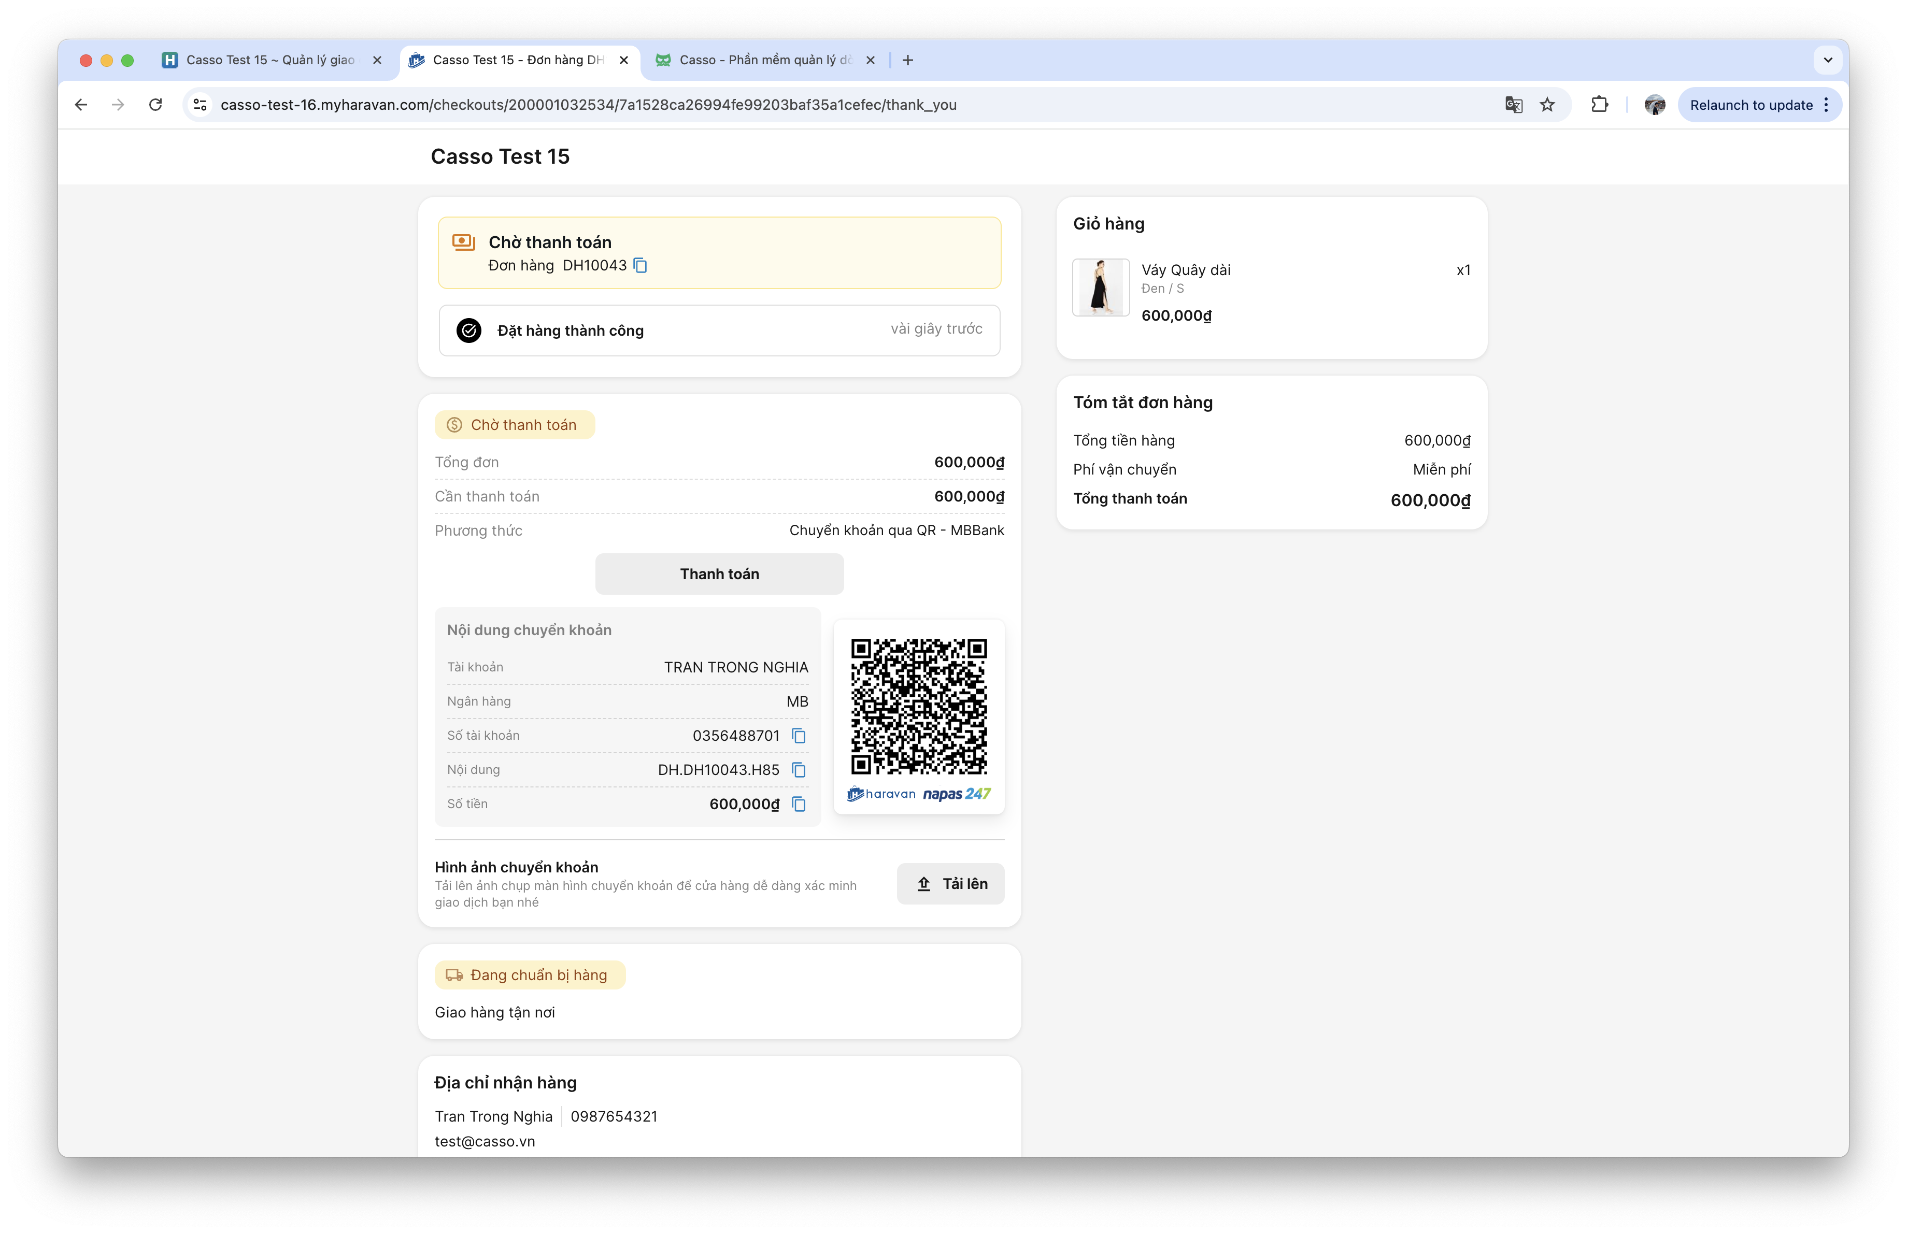Open a new browser tab
The image size is (1907, 1234).
907,60
